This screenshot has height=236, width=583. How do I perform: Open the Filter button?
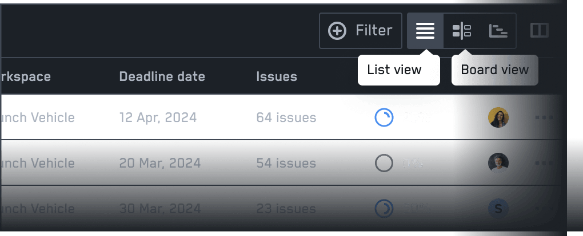click(360, 31)
